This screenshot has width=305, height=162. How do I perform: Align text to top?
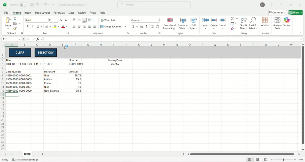click(x=74, y=20)
